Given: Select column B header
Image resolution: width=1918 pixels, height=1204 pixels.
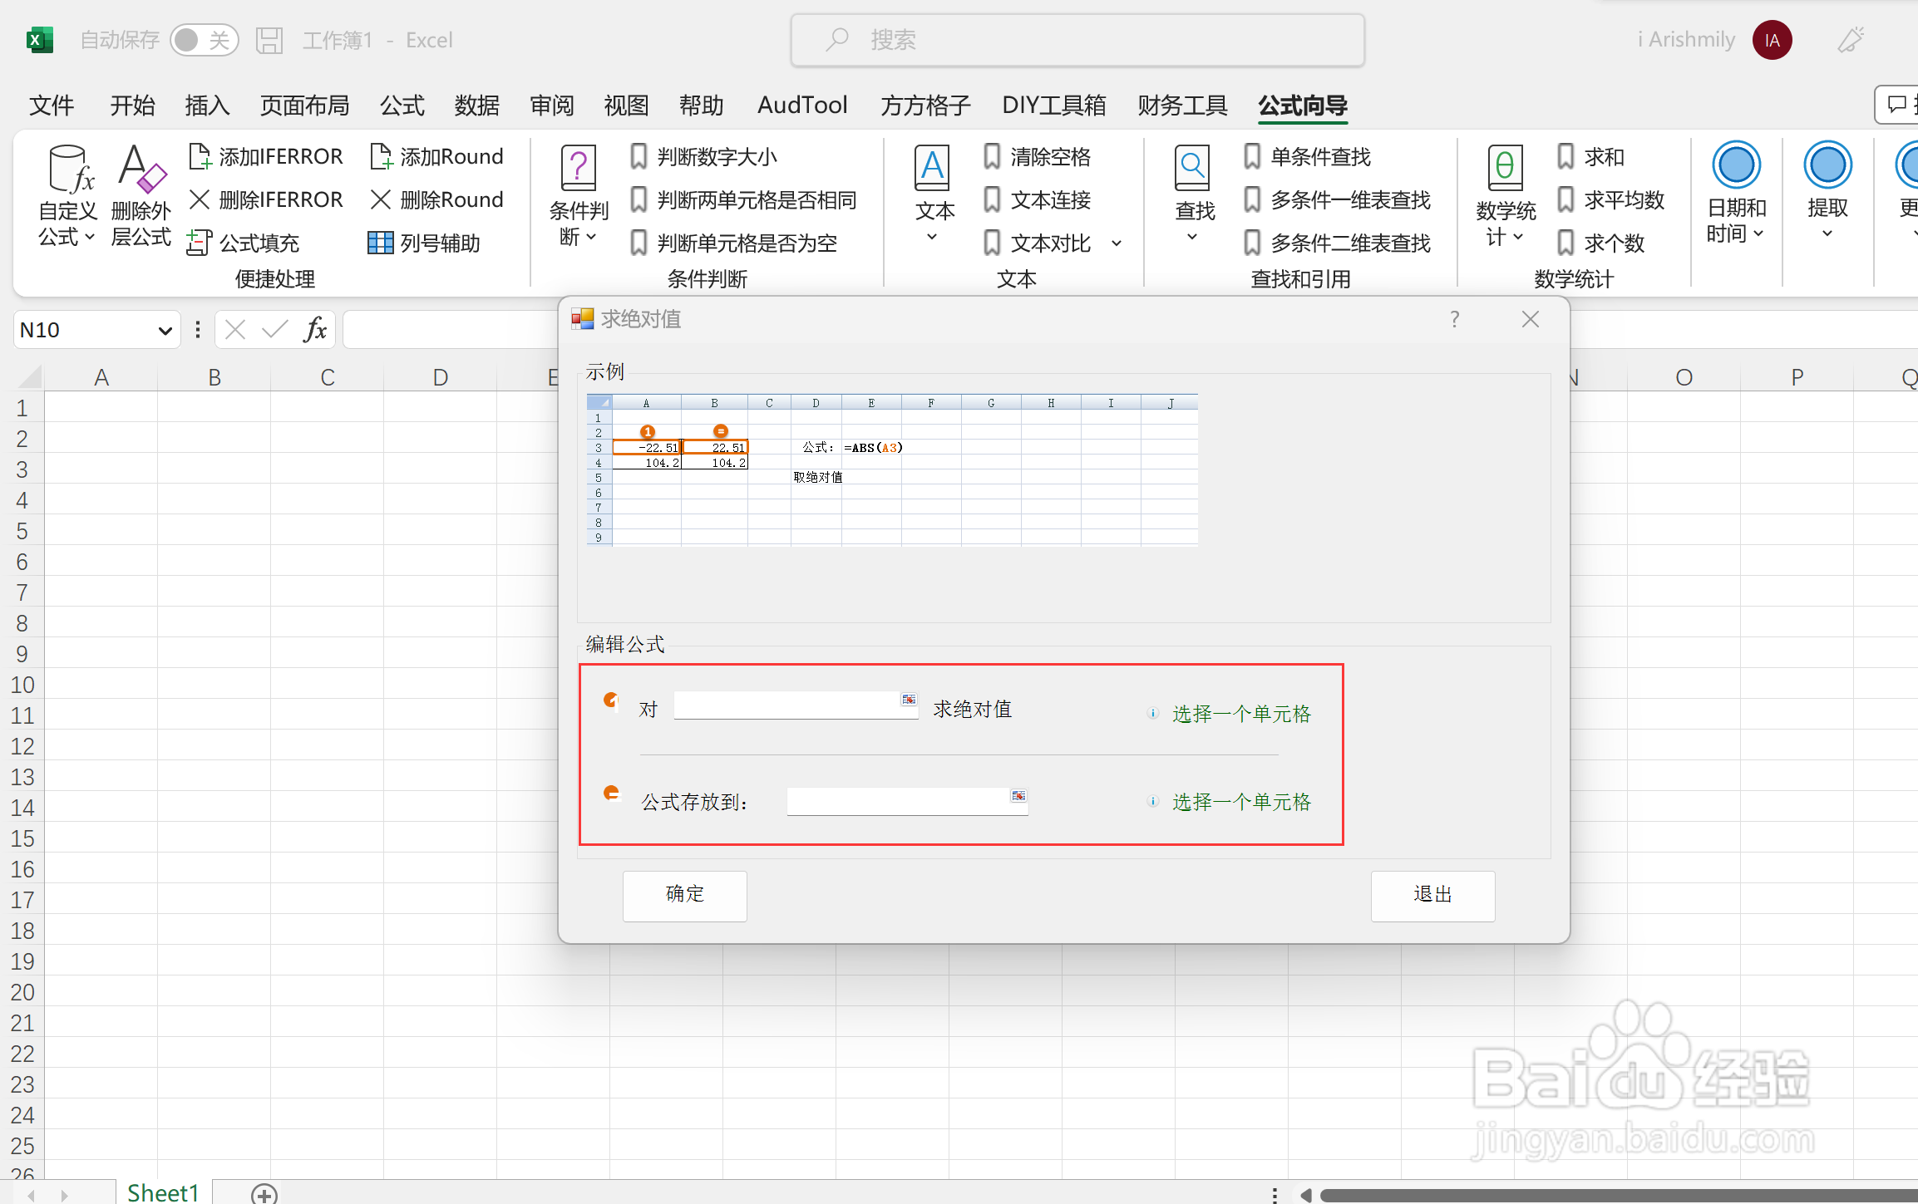Looking at the screenshot, I should [214, 377].
